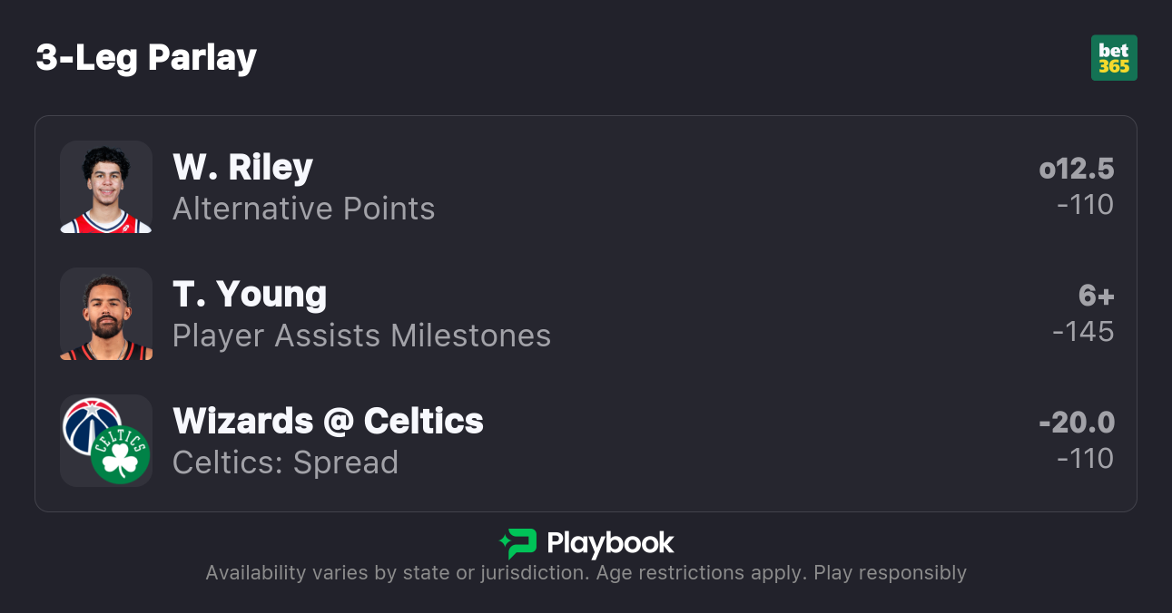Screen dimensions: 1172x613
Task: Click the -20.0 spread value
Action: (x=1077, y=423)
